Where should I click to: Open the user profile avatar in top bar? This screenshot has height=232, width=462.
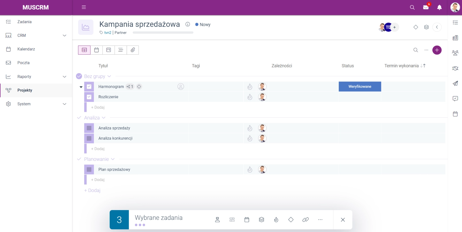click(455, 7)
